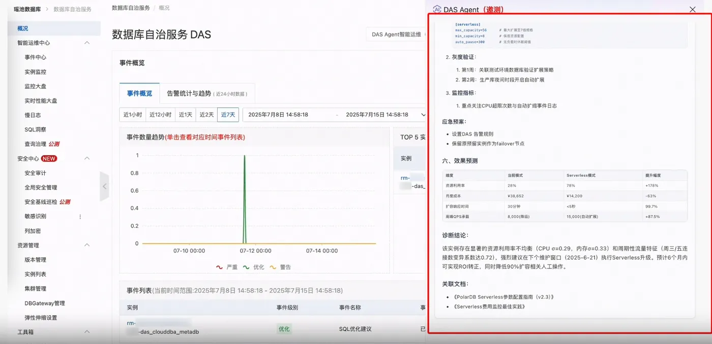This screenshot has height=344, width=712.
Task: Click the start date field 2025年7月8日
Action: coord(278,115)
